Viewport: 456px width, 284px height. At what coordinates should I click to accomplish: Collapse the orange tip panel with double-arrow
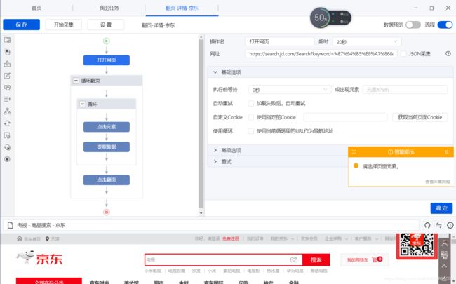click(446, 152)
